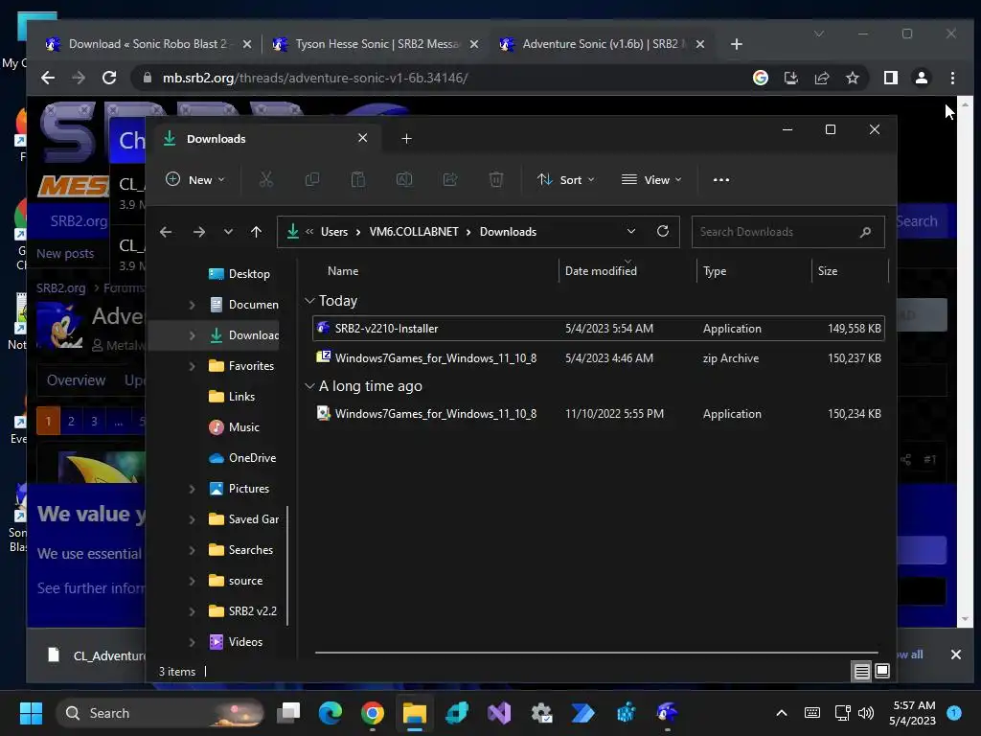The width and height of the screenshot is (981, 736).
Task: Collapse the Today group
Action: (x=309, y=301)
